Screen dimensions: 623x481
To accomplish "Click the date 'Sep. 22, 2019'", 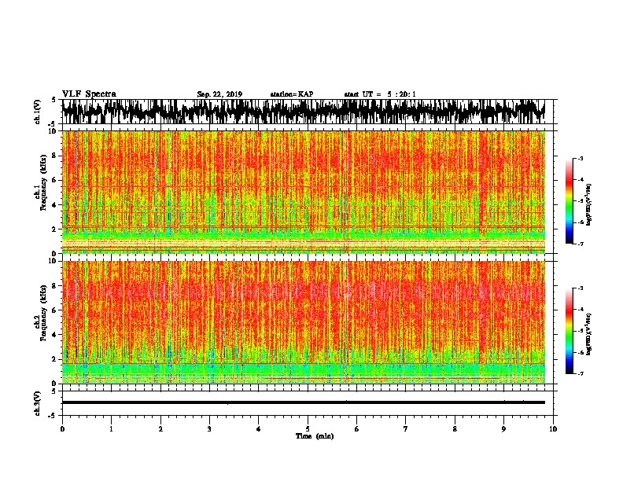I will 219,94.
